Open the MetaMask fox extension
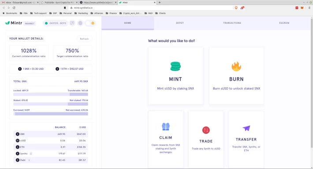Screen dimensions: 313x169 coord(302,8)
